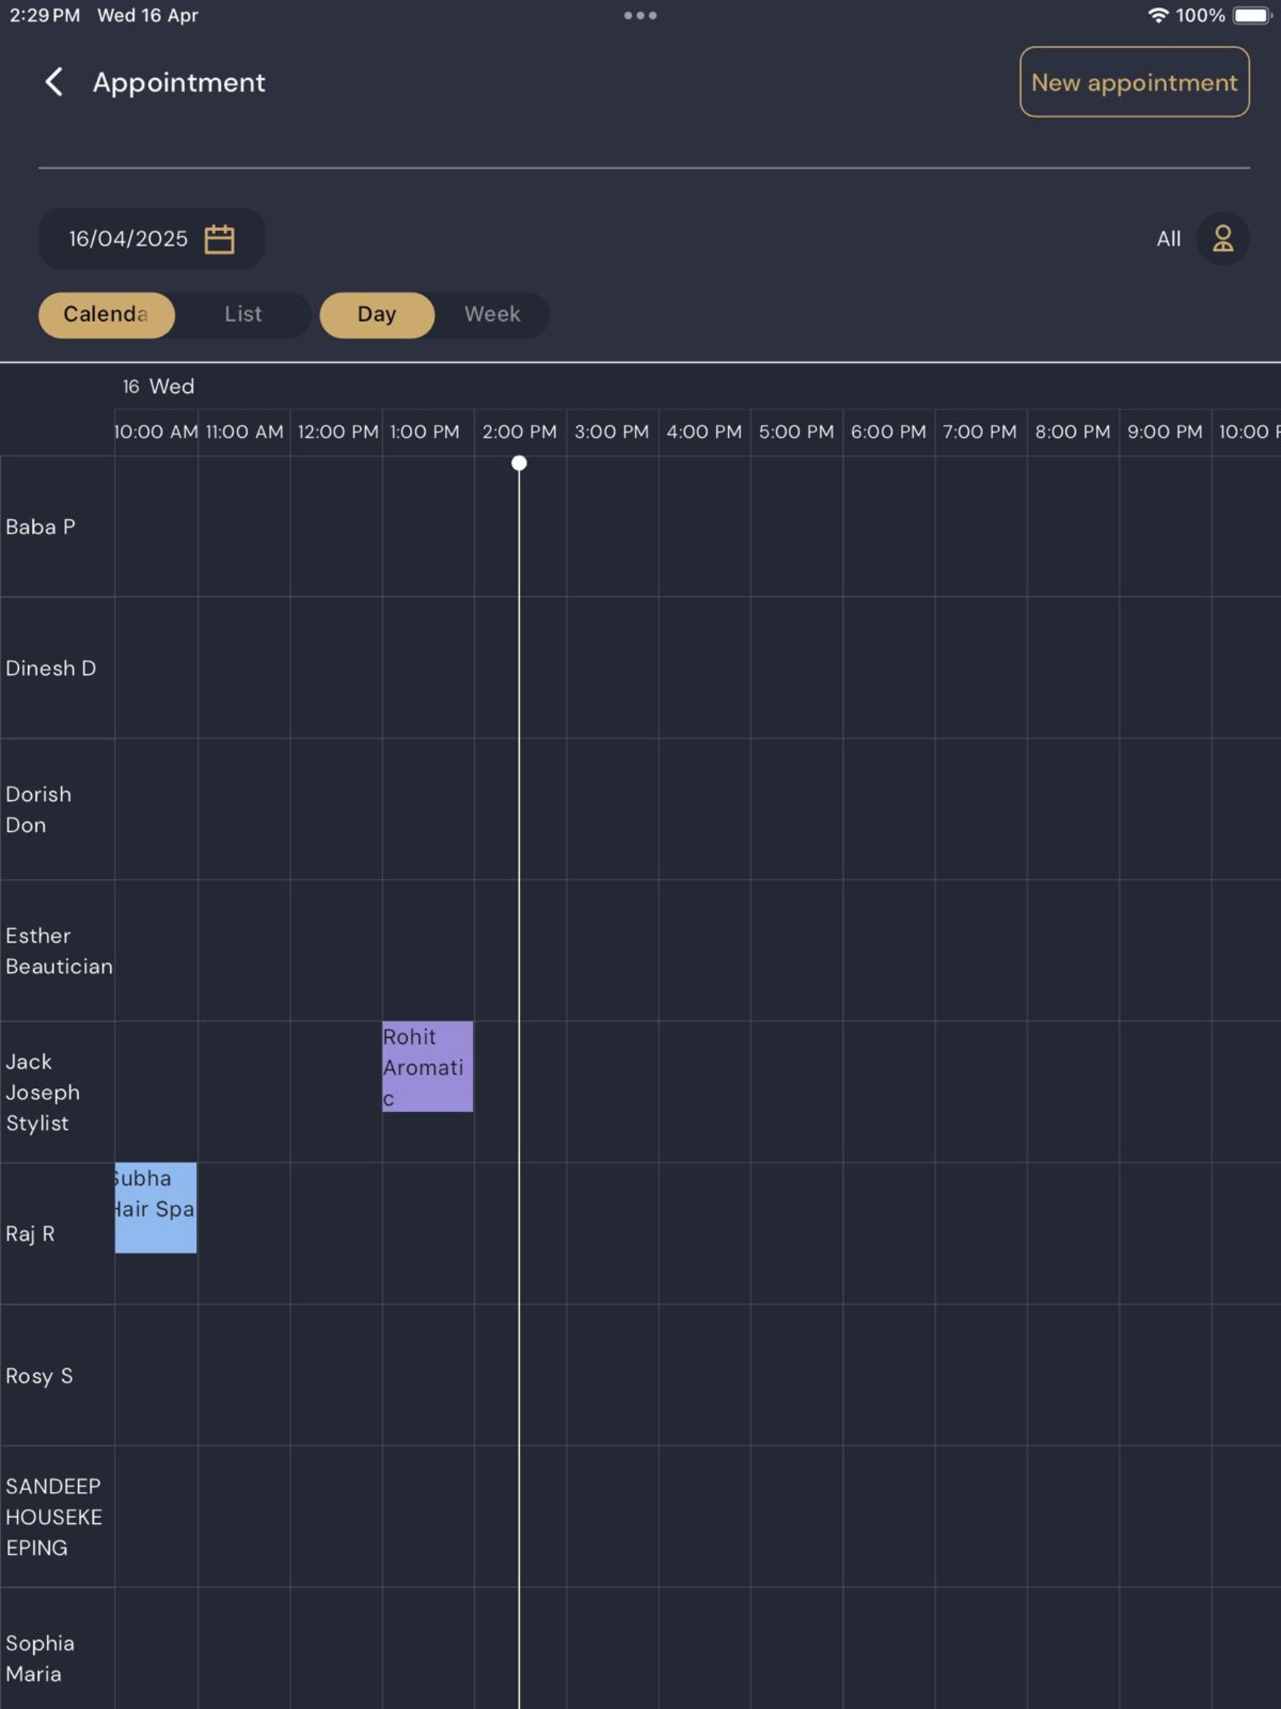
Task: Go back using the back arrow
Action: [x=53, y=82]
